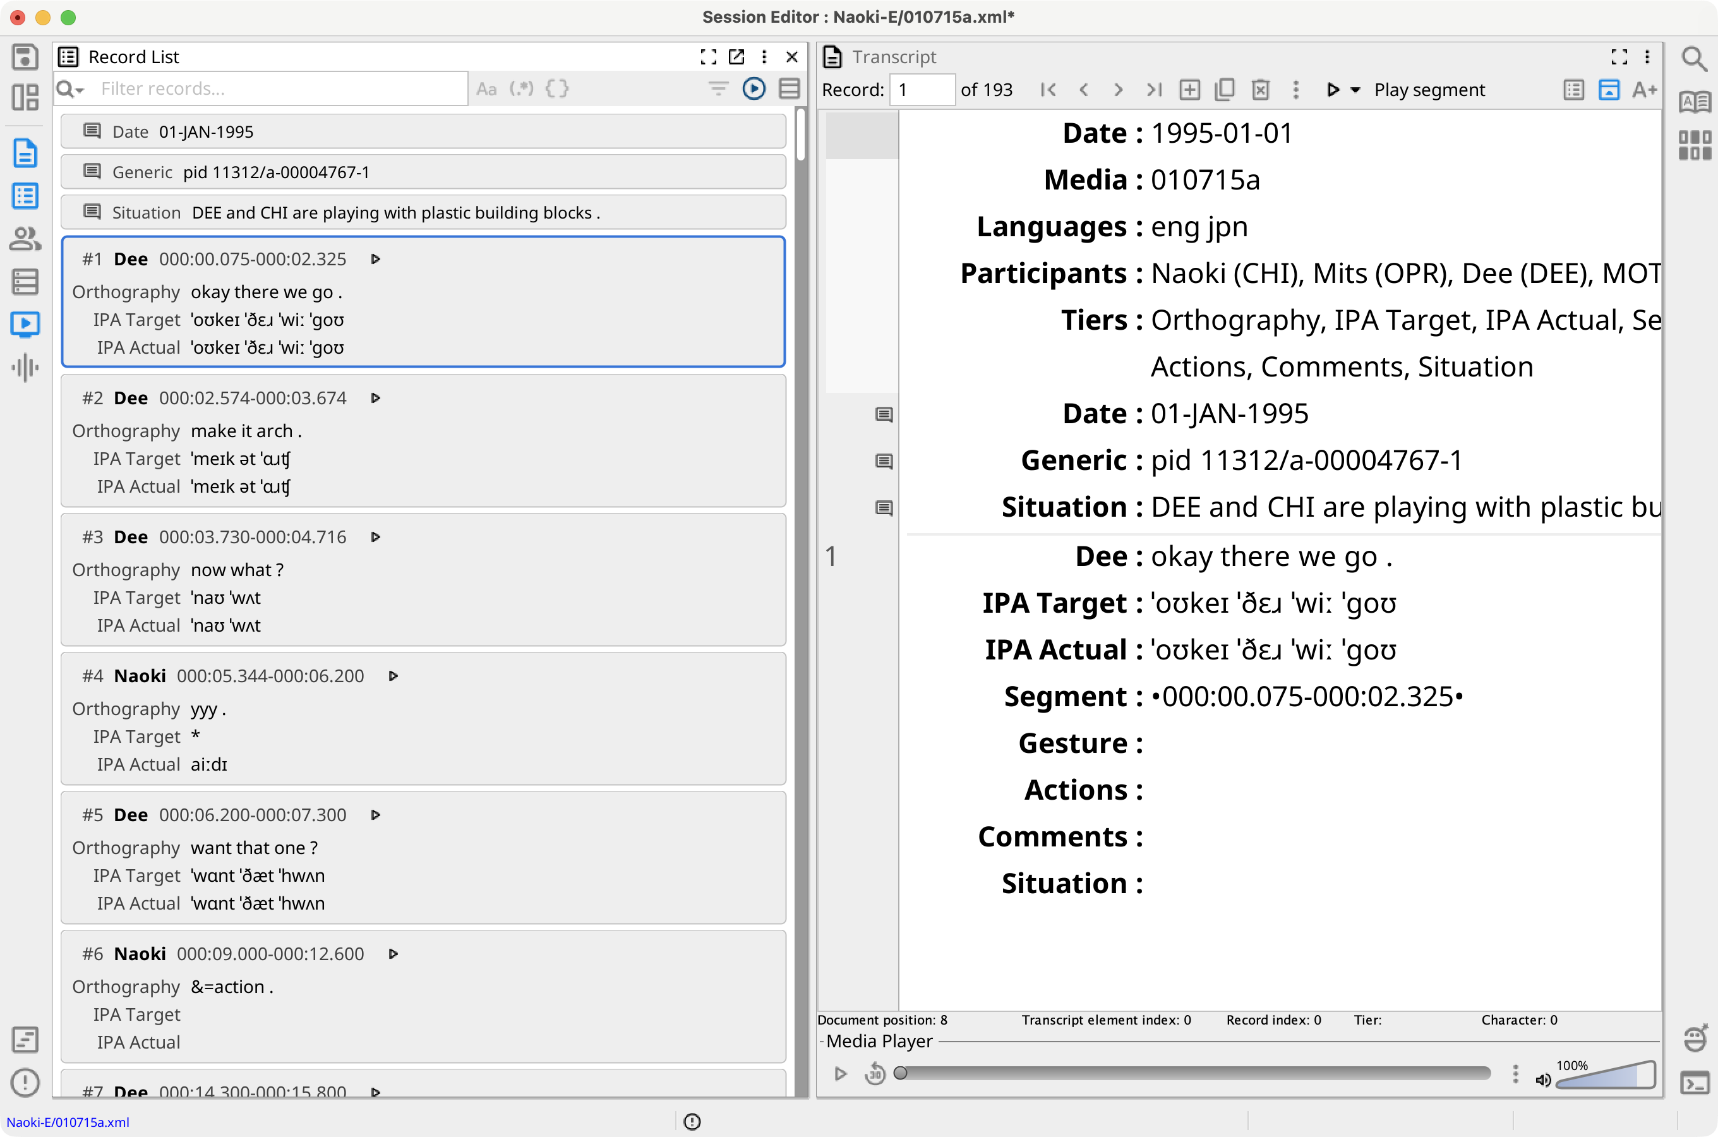
Task: Click the comment icon beside Situation line
Action: point(884,508)
